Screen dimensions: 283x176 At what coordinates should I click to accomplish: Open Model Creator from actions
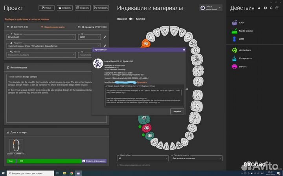point(243,31)
